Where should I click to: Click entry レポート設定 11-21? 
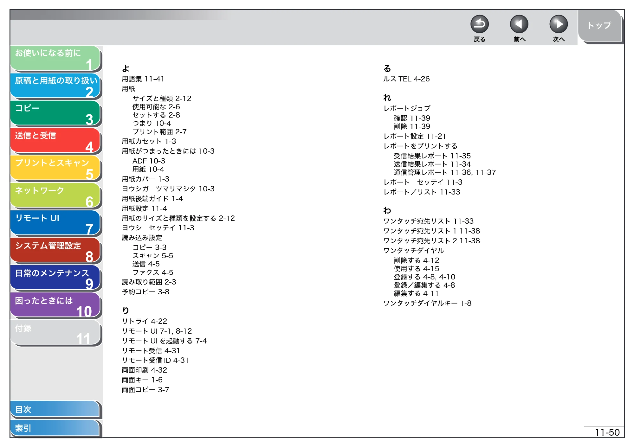(x=415, y=136)
